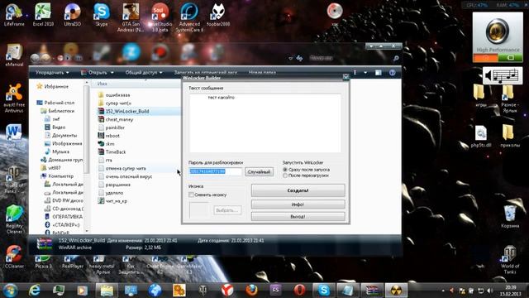Open Firefox from the taskbar
This screenshot has width=529, height=298.
click(x=251, y=291)
